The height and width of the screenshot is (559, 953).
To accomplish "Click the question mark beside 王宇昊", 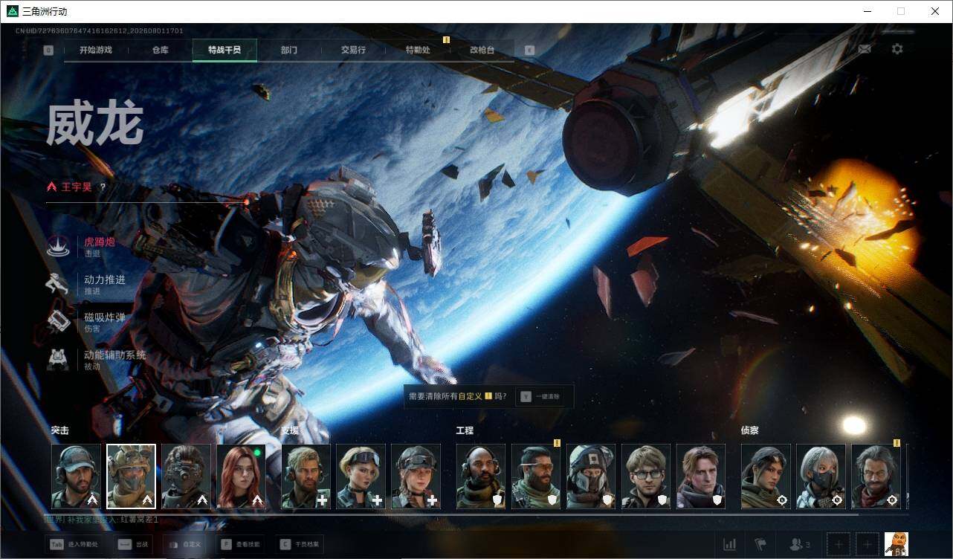I will pos(103,187).
